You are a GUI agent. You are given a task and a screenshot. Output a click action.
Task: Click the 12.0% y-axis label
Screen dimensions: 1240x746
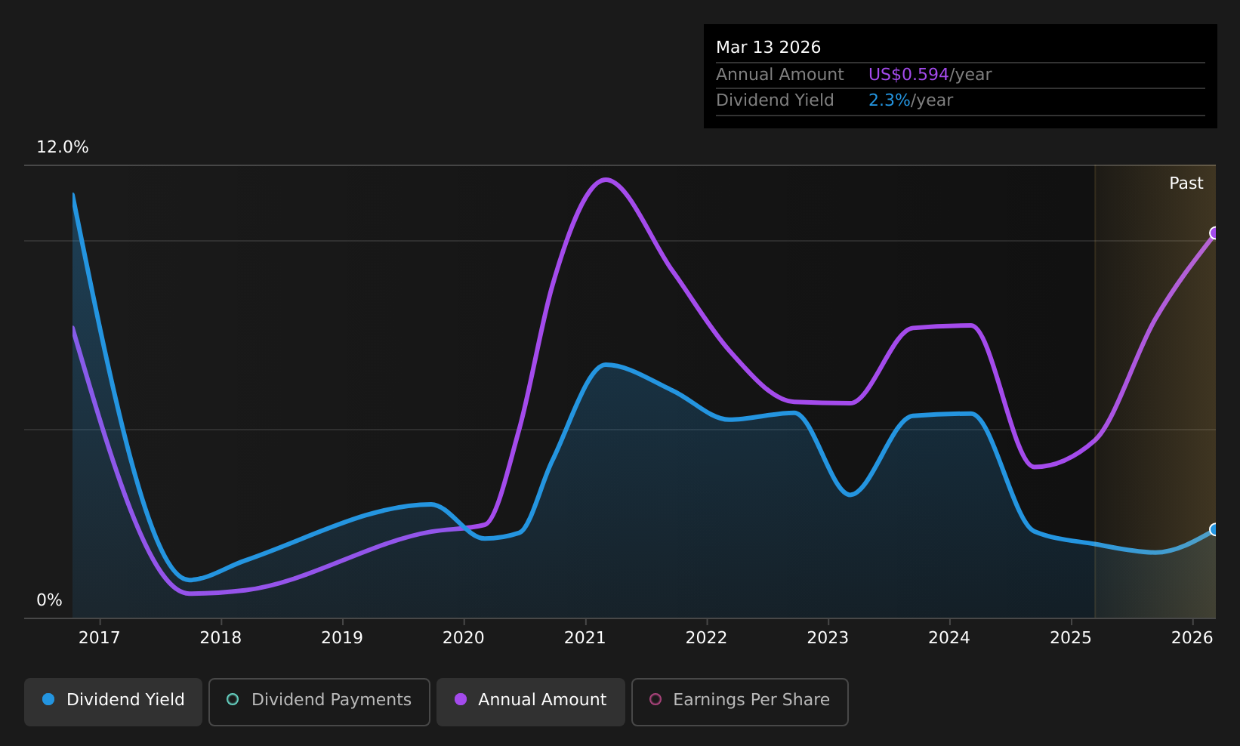click(x=63, y=147)
